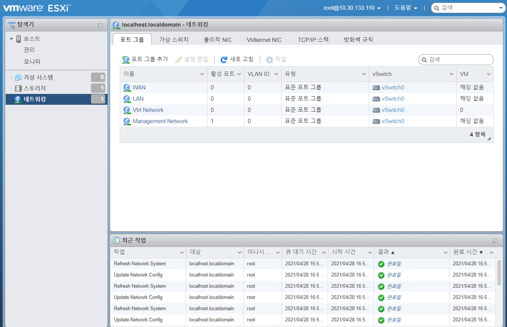The height and width of the screenshot is (327, 507).
Task: Open the 활성 포트 column dropdown arrow
Action: point(239,74)
